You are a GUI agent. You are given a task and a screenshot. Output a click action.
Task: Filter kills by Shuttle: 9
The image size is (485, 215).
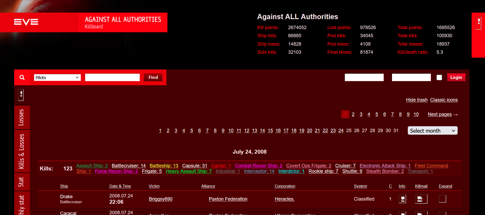point(352,171)
